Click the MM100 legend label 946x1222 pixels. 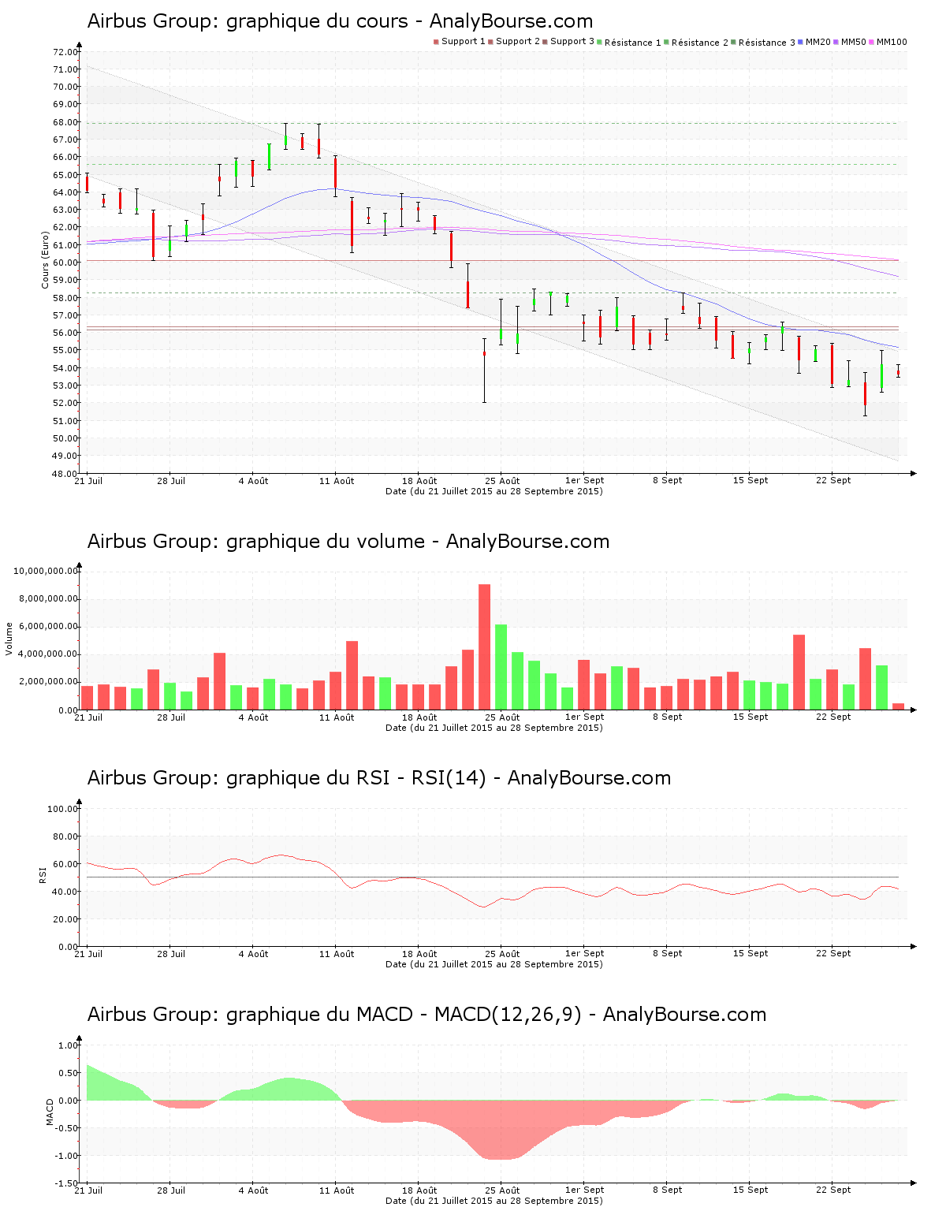892,42
